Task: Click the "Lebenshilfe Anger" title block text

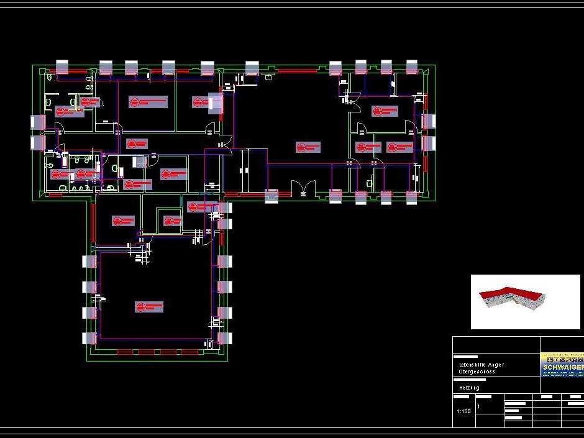Action: 481,365
